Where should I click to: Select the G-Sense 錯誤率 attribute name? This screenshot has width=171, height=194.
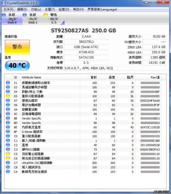(x=32, y=132)
